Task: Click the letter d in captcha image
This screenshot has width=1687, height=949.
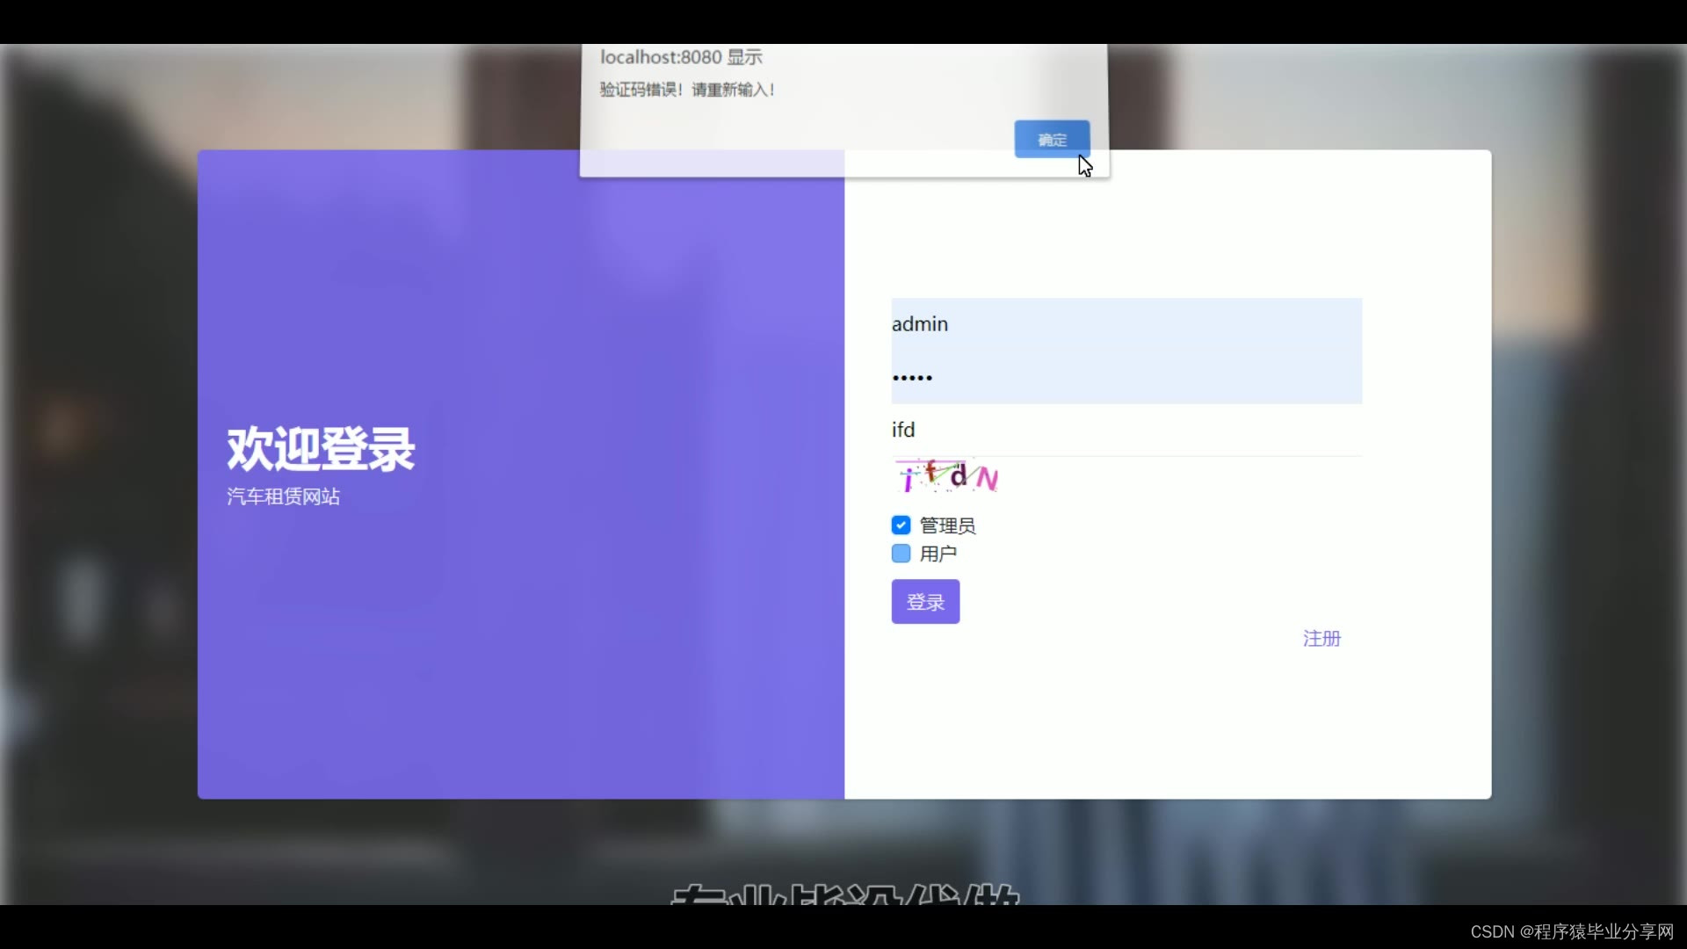Action: pos(959,475)
